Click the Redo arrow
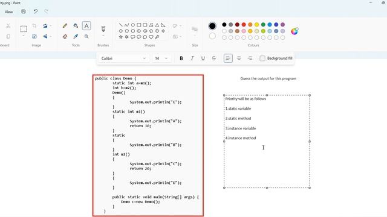The image size is (387, 217). pyautogui.click(x=47, y=11)
